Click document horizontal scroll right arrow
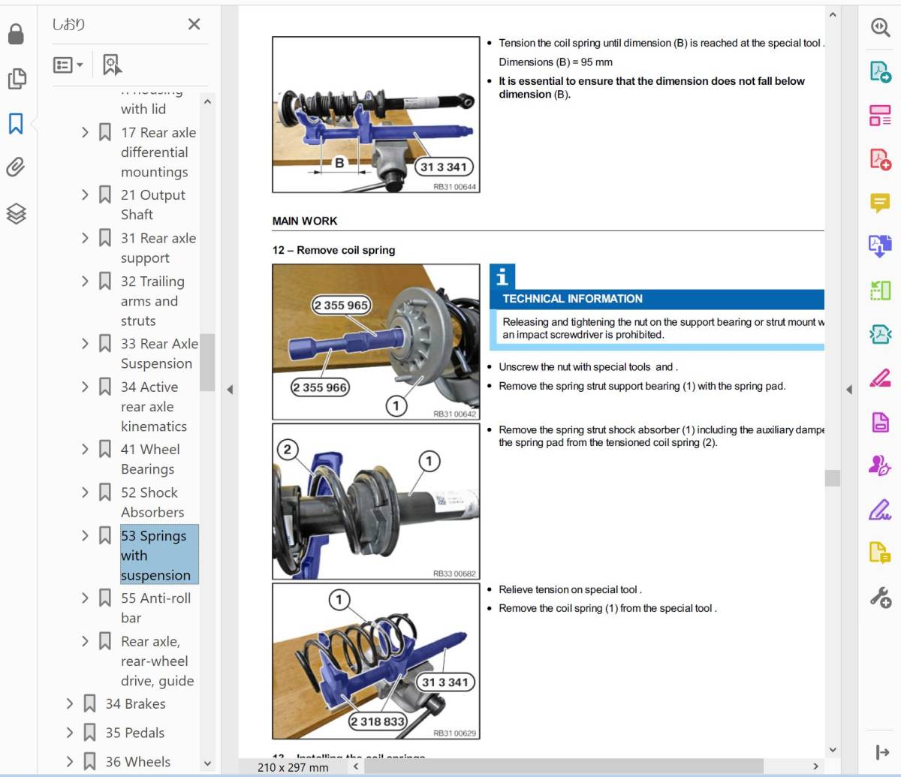 click(x=815, y=766)
